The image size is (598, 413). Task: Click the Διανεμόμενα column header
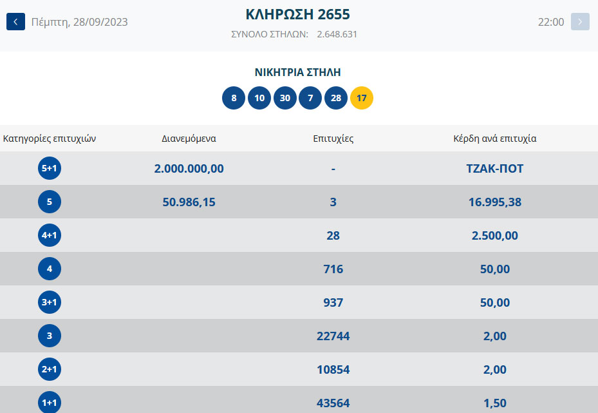click(x=189, y=139)
